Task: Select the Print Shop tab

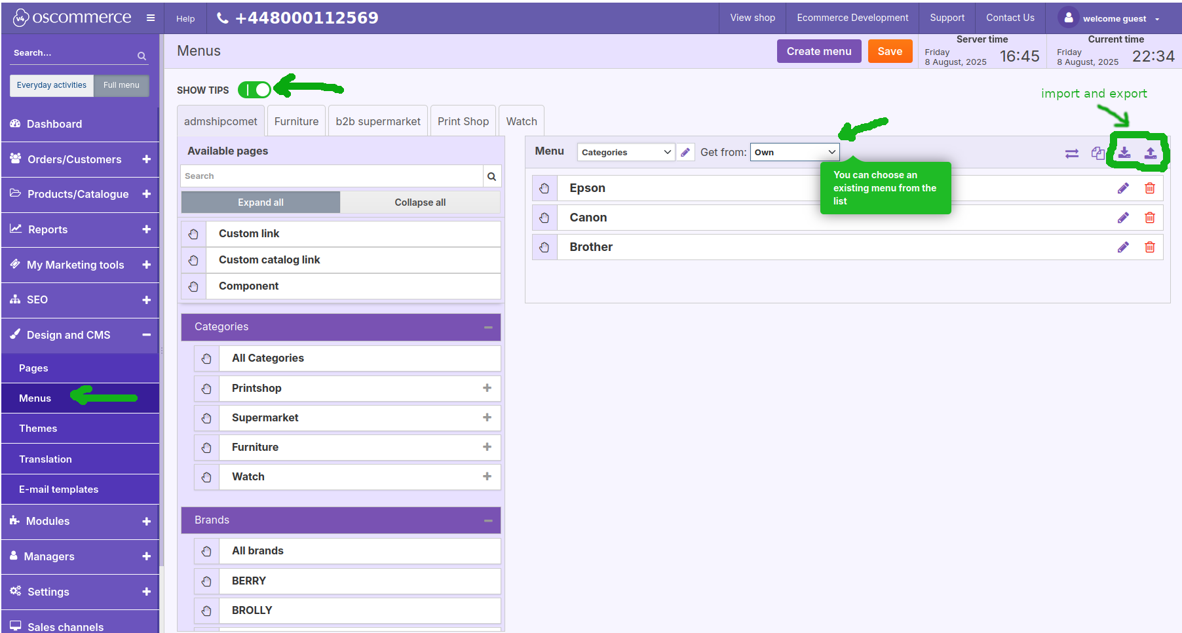Action: click(x=463, y=121)
